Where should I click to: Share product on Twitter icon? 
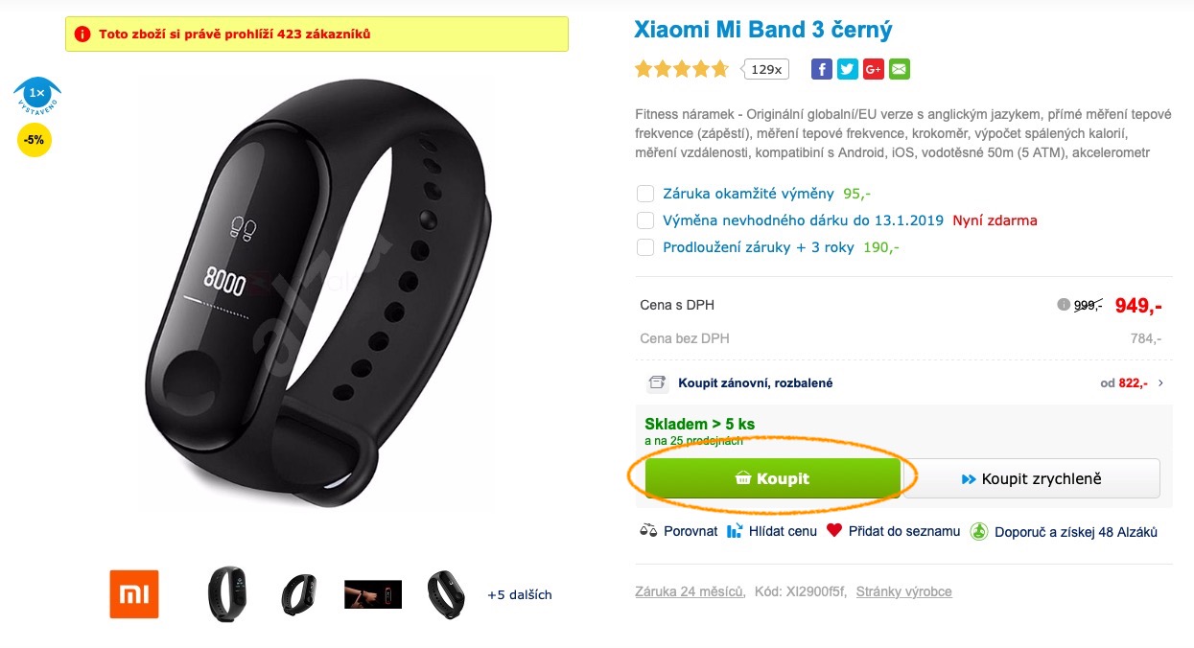pyautogui.click(x=847, y=69)
